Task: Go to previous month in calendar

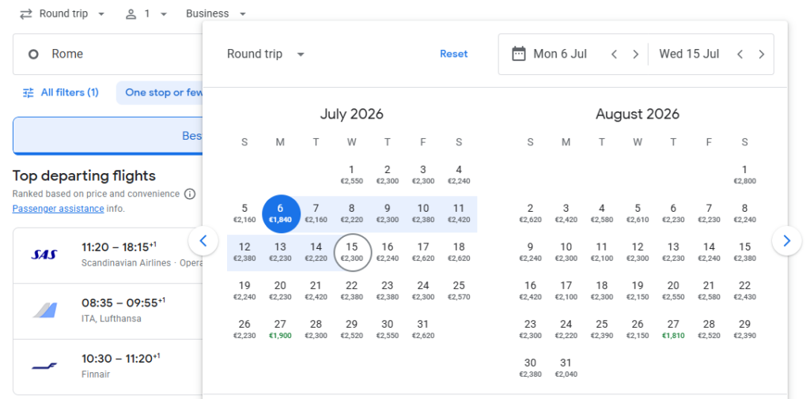Action: (203, 241)
